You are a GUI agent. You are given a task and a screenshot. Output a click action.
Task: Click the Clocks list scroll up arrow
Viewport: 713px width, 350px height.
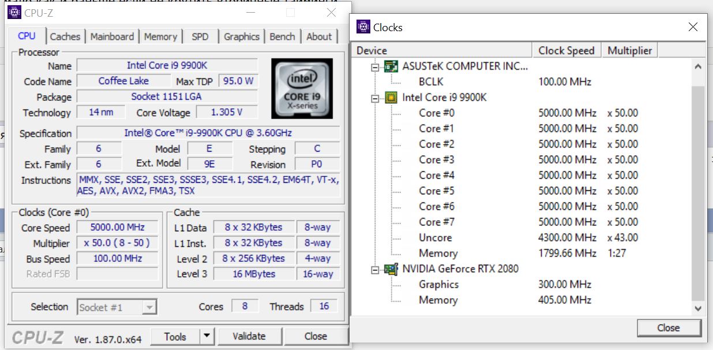pos(698,66)
